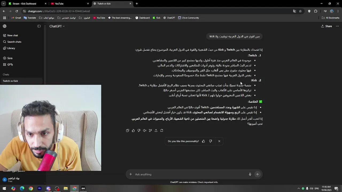Dismiss the personality feedback prompt

(219, 141)
